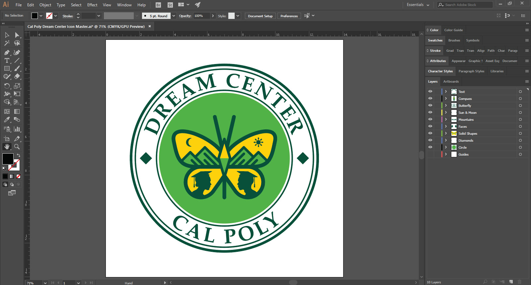The height and width of the screenshot is (285, 531).
Task: Select the Line Segment tool
Action: [17, 60]
